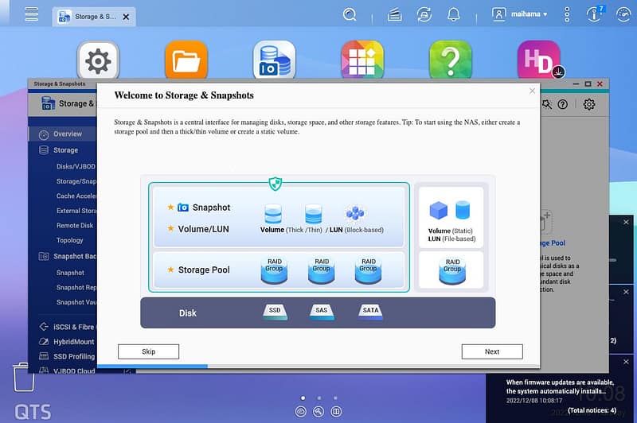Open Total notices: 4 link
637x423 pixels.
click(x=592, y=410)
